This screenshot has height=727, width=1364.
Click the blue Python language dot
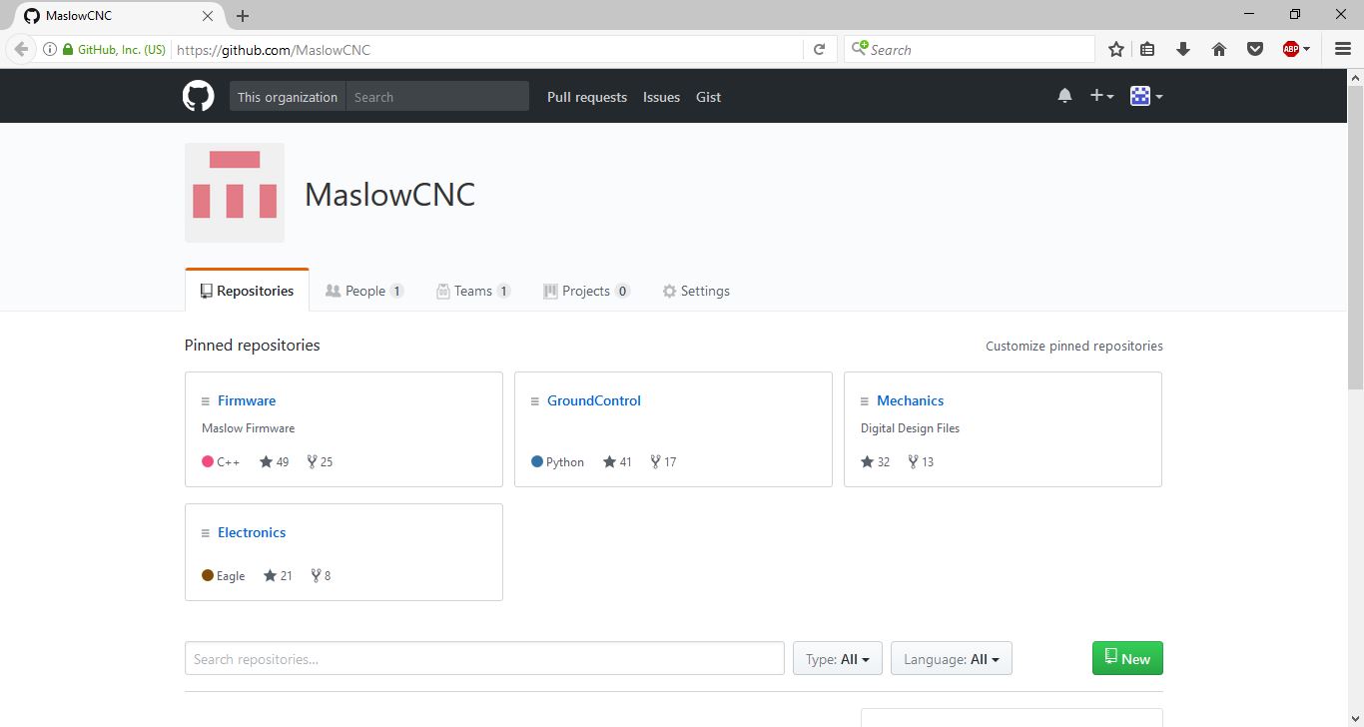(x=537, y=461)
